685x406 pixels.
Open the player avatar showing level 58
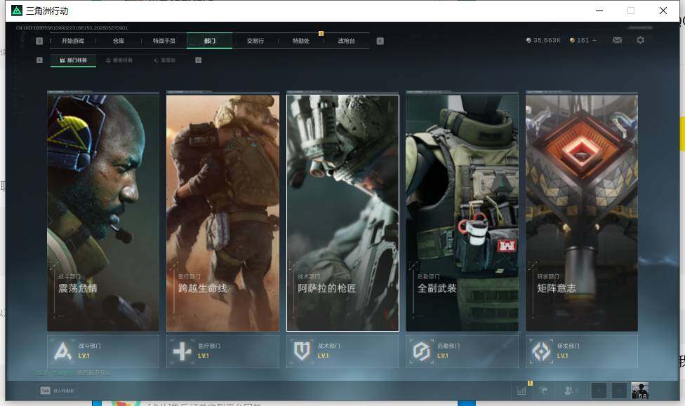[x=640, y=391]
